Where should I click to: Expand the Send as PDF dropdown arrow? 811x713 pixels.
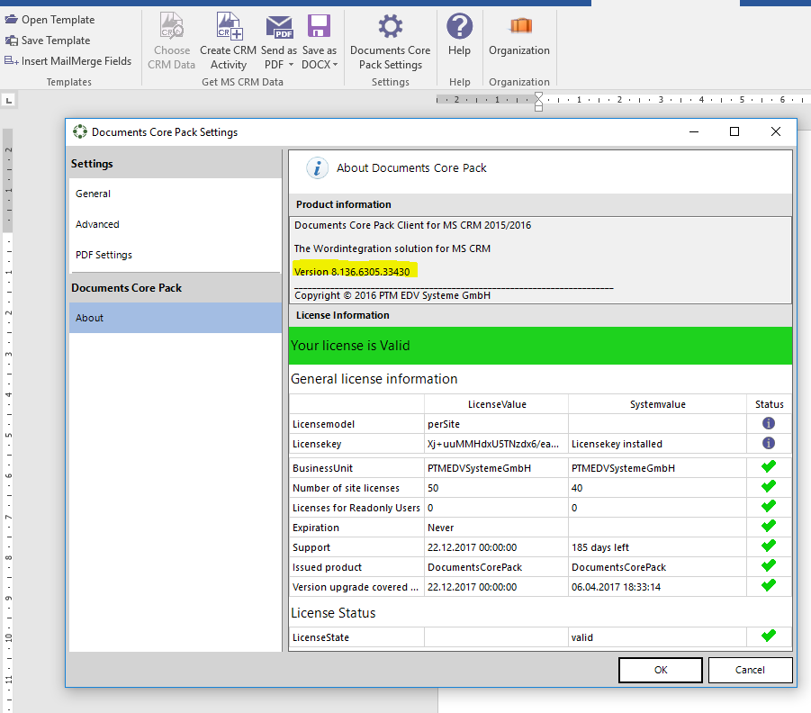click(x=291, y=65)
